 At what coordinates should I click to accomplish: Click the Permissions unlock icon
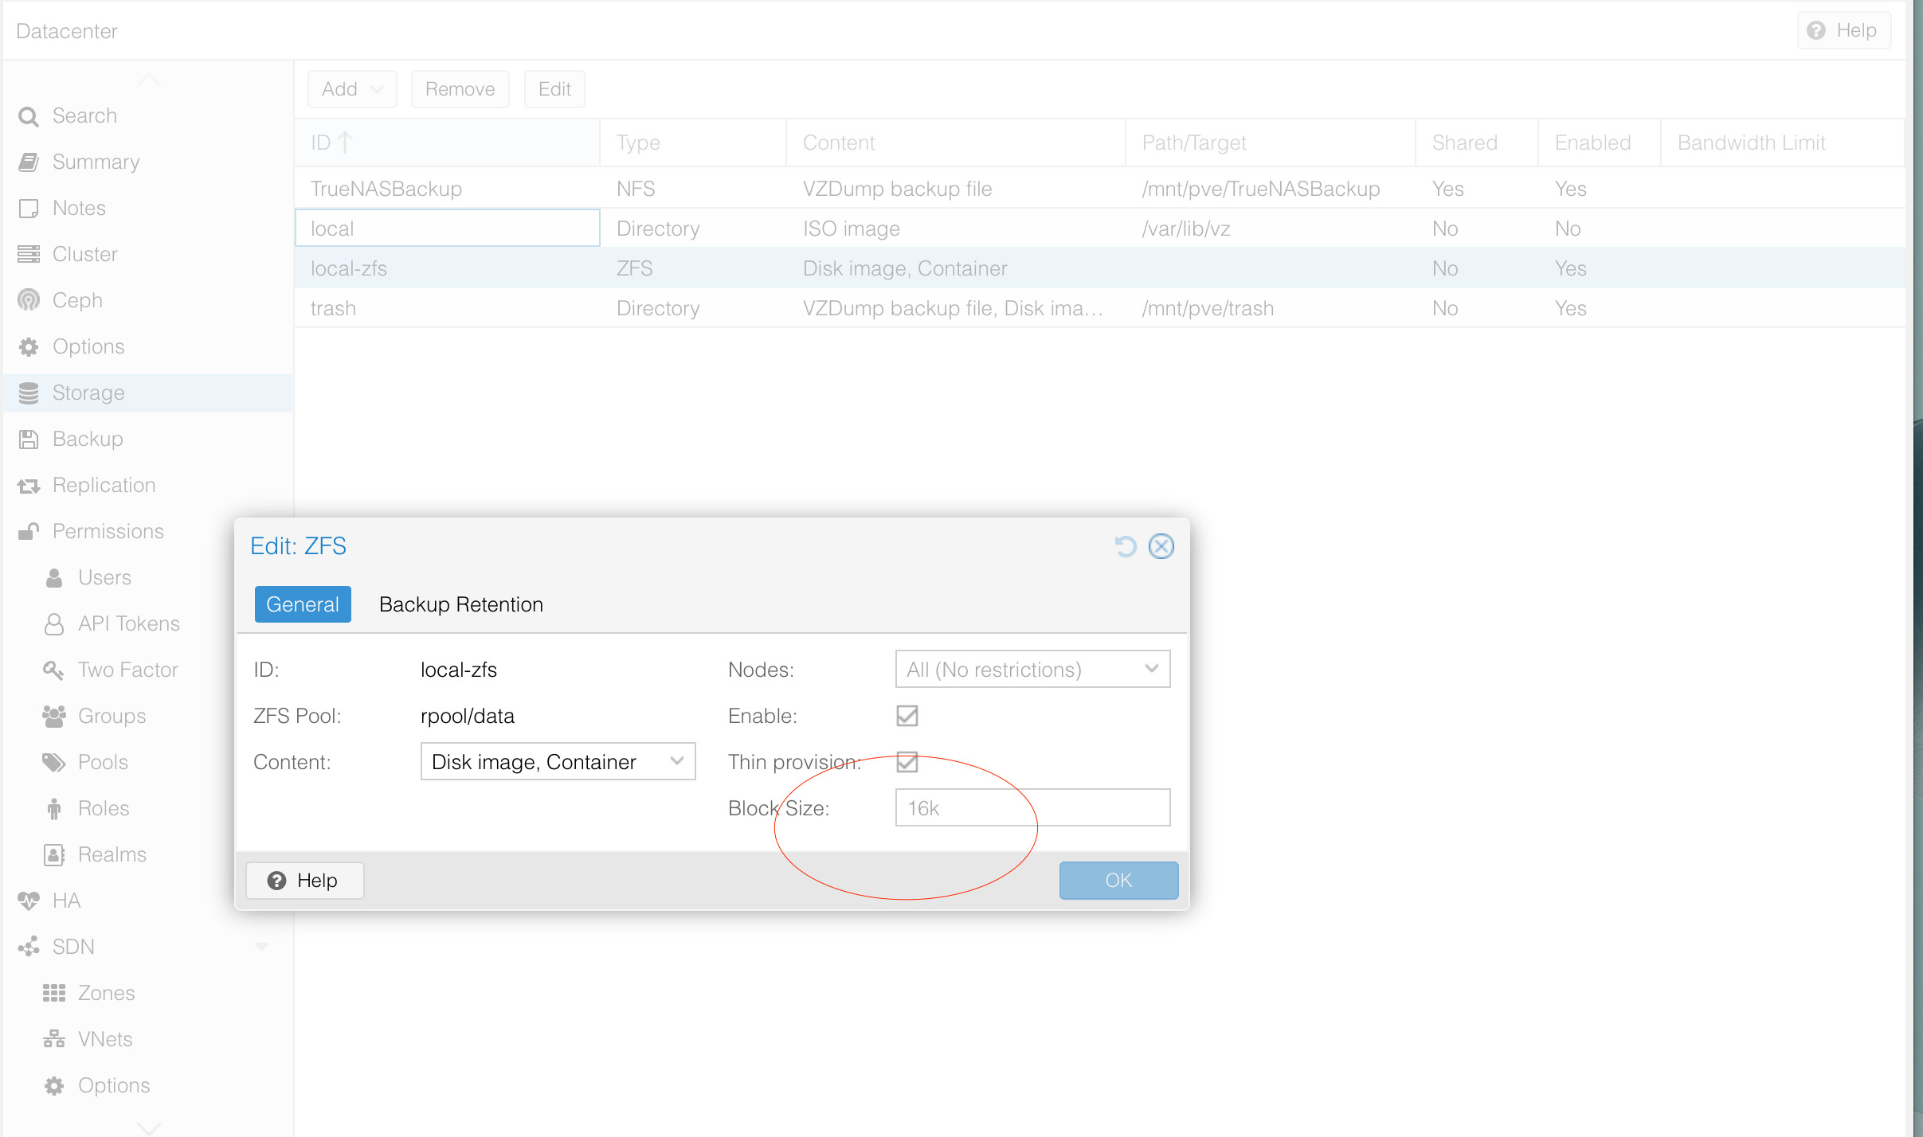[29, 532]
